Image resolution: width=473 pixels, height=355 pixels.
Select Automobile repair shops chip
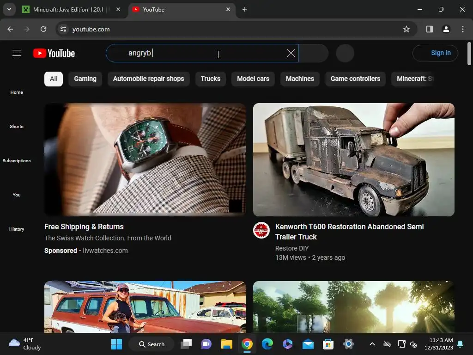148,79
